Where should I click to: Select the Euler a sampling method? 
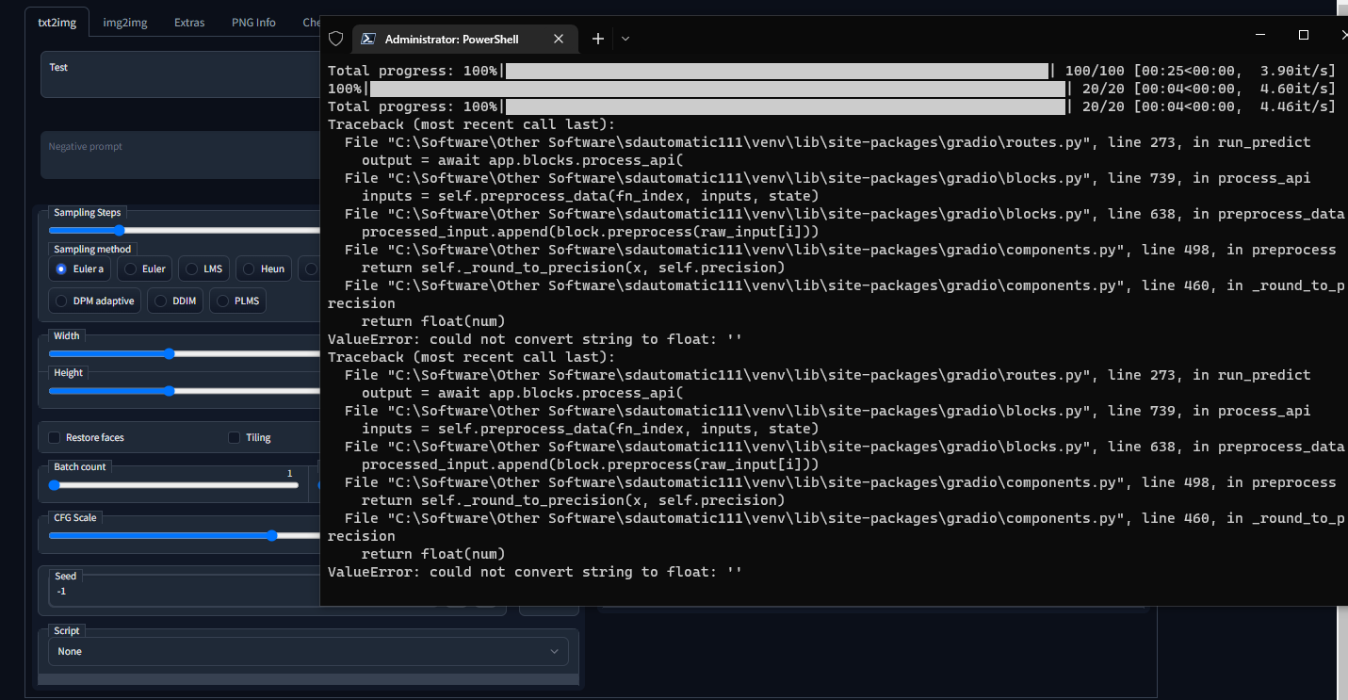point(79,269)
